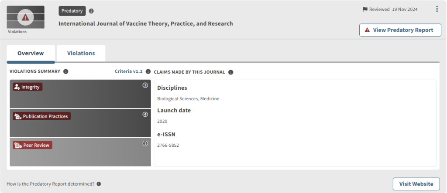Select the Publication Practices category badge
Viewport: 447px width, 193px height.
pyautogui.click(x=41, y=116)
